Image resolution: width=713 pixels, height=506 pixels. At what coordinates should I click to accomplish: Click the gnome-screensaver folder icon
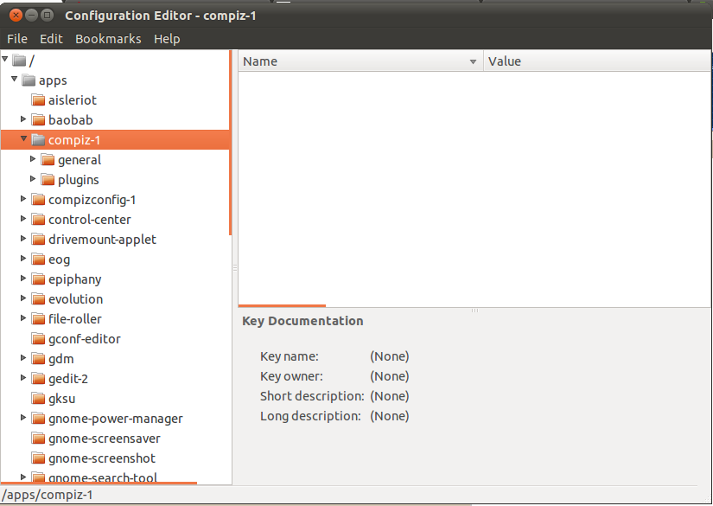[38, 439]
